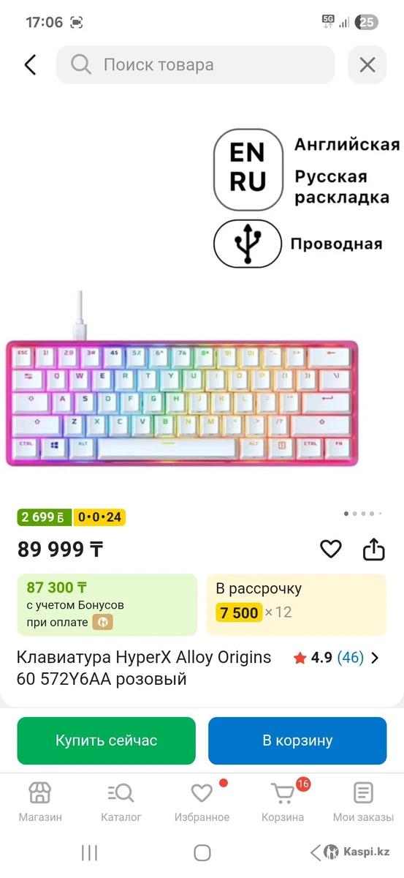Open the Магазин tab
This screenshot has width=404, height=878.
(40, 802)
